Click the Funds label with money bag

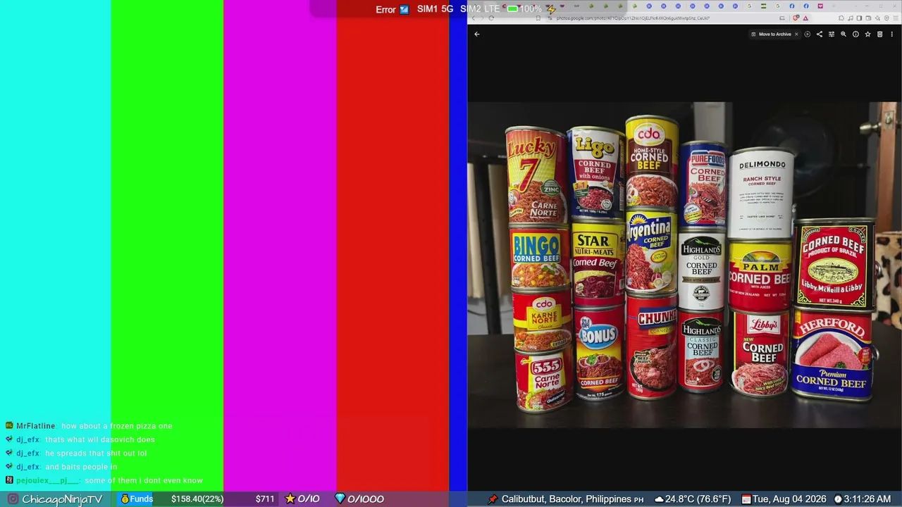click(x=137, y=499)
